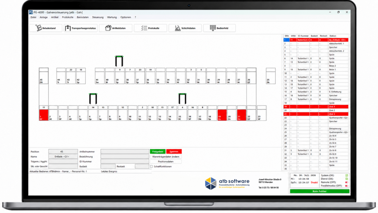378x213 pixels.
Task: Open the ? help menu
Action: tap(135, 17)
